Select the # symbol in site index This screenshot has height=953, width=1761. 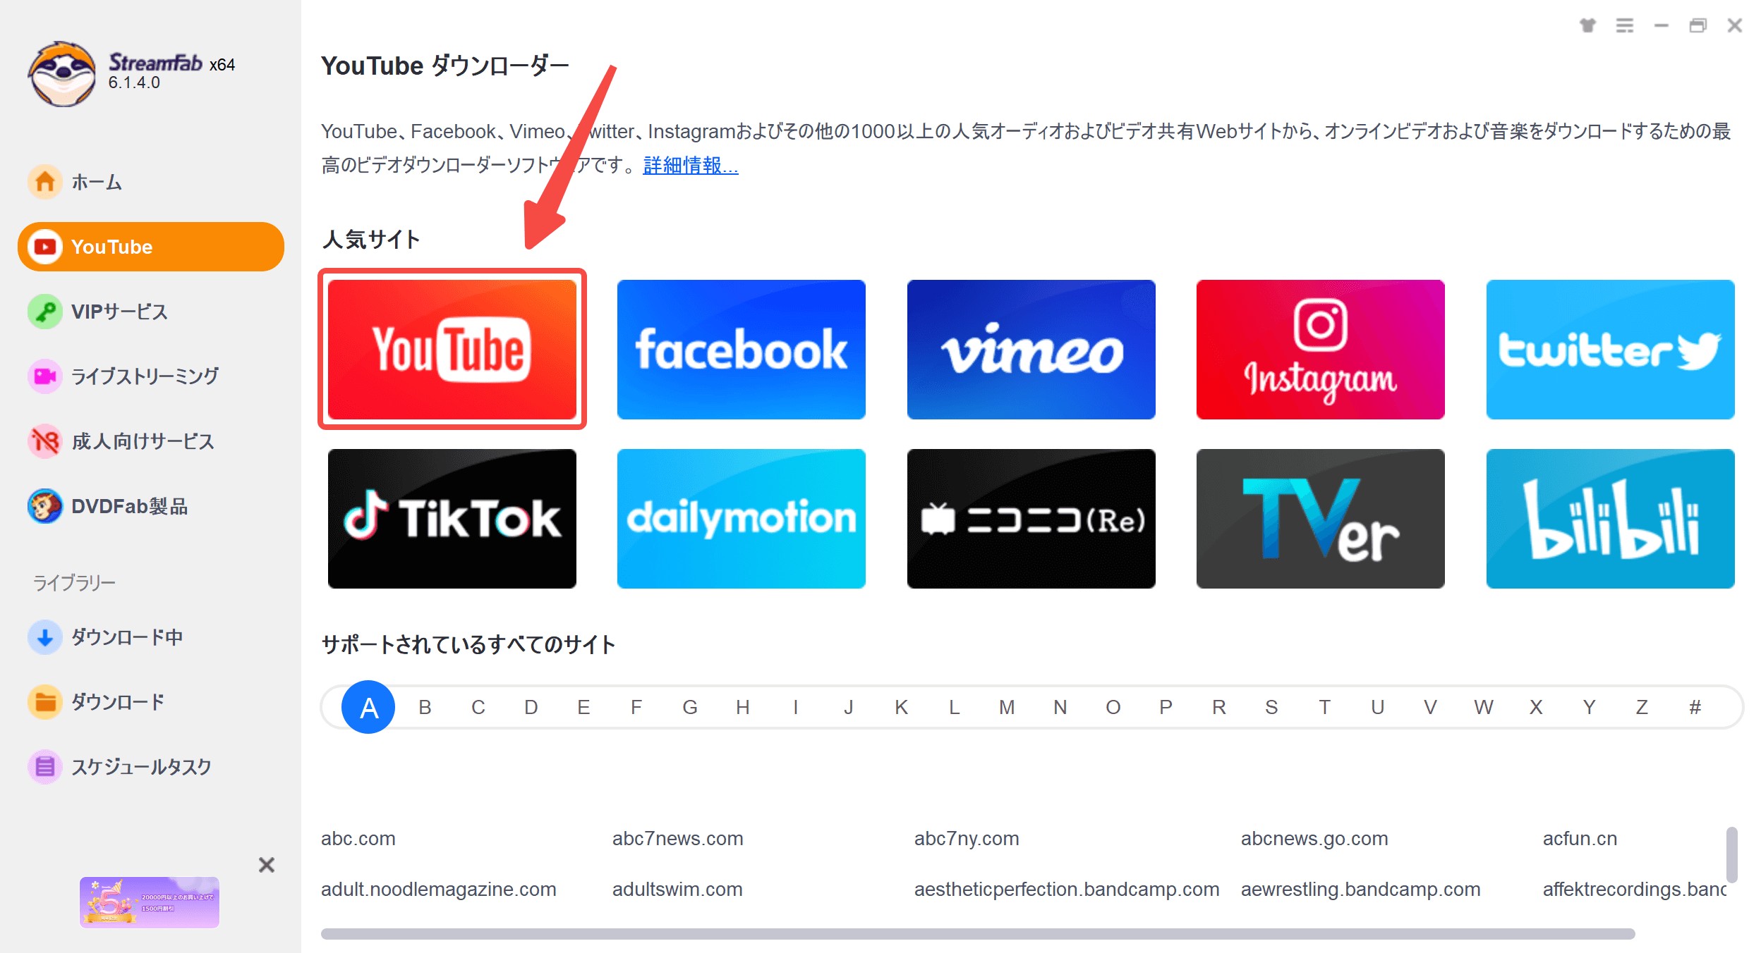(x=1695, y=707)
